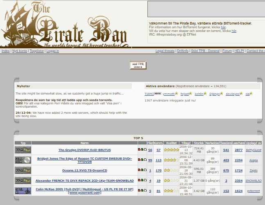
Task: Open the Logga in menu link
Action: (53, 51)
